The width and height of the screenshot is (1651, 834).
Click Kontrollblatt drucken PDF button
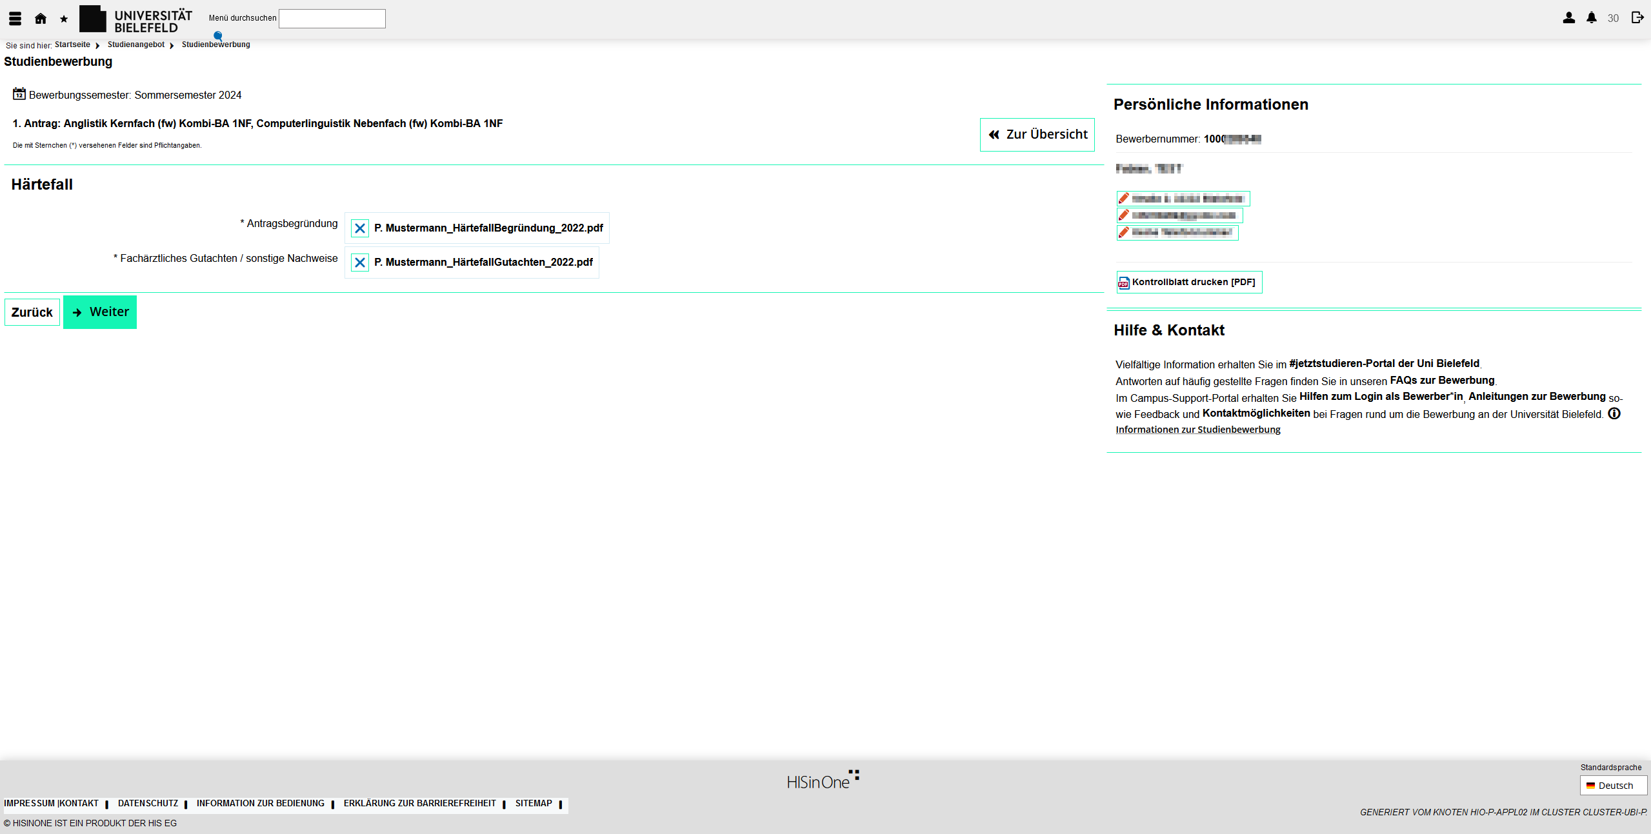tap(1189, 283)
